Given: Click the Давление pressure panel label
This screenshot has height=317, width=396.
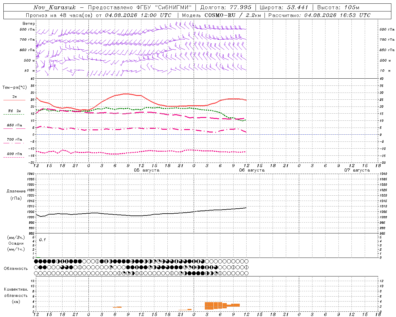Looking at the screenshot, I should click(16, 191).
